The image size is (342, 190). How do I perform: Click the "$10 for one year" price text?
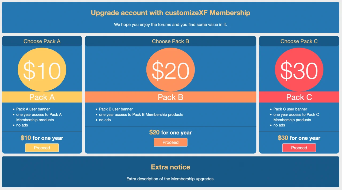42,138
